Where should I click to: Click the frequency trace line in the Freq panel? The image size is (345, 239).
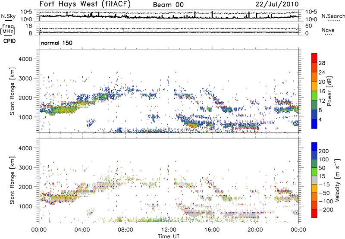[x=169, y=32]
